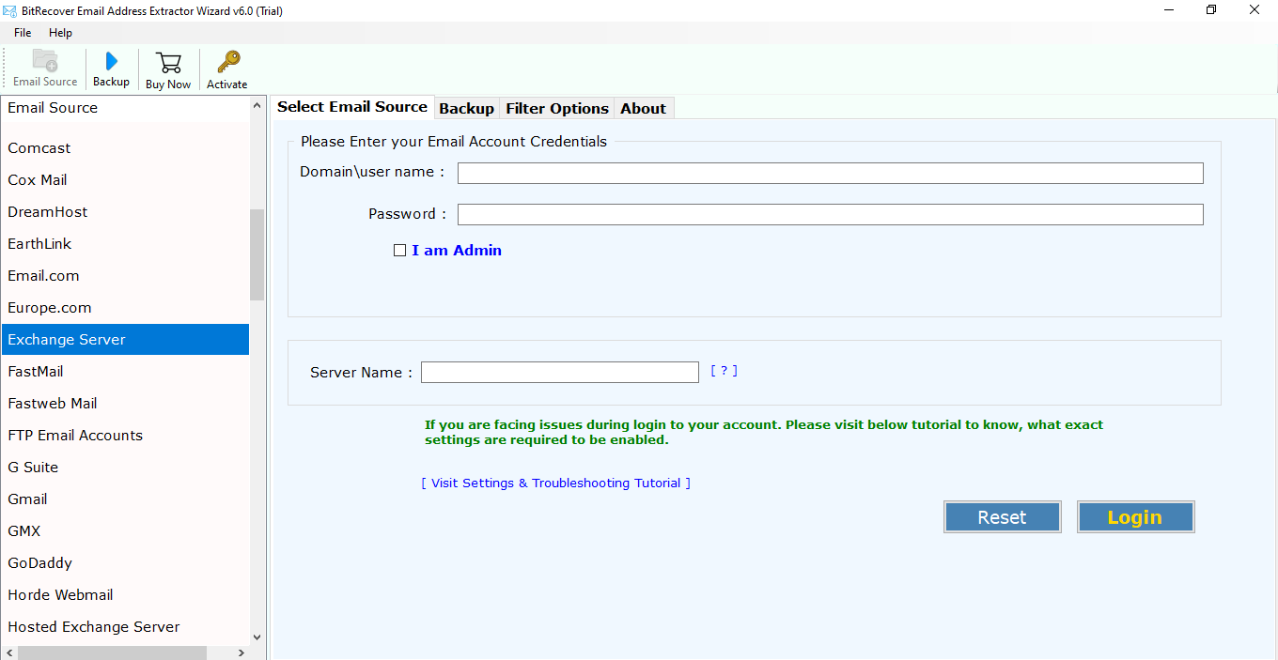Open the Buy Now shopping cart icon
Image resolution: width=1278 pixels, height=660 pixels.
click(x=168, y=63)
